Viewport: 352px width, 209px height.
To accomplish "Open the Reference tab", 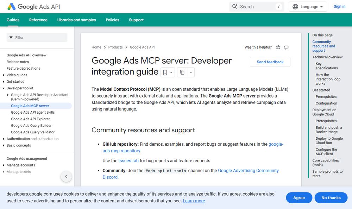I will tap(38, 20).
